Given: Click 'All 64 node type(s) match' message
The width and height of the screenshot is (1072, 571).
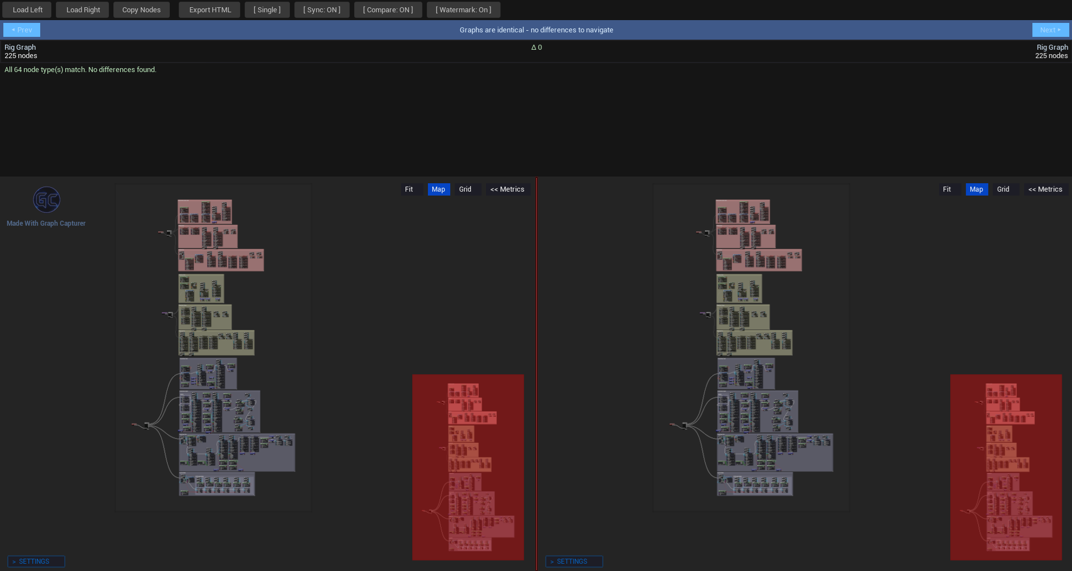Looking at the screenshot, I should click(80, 70).
